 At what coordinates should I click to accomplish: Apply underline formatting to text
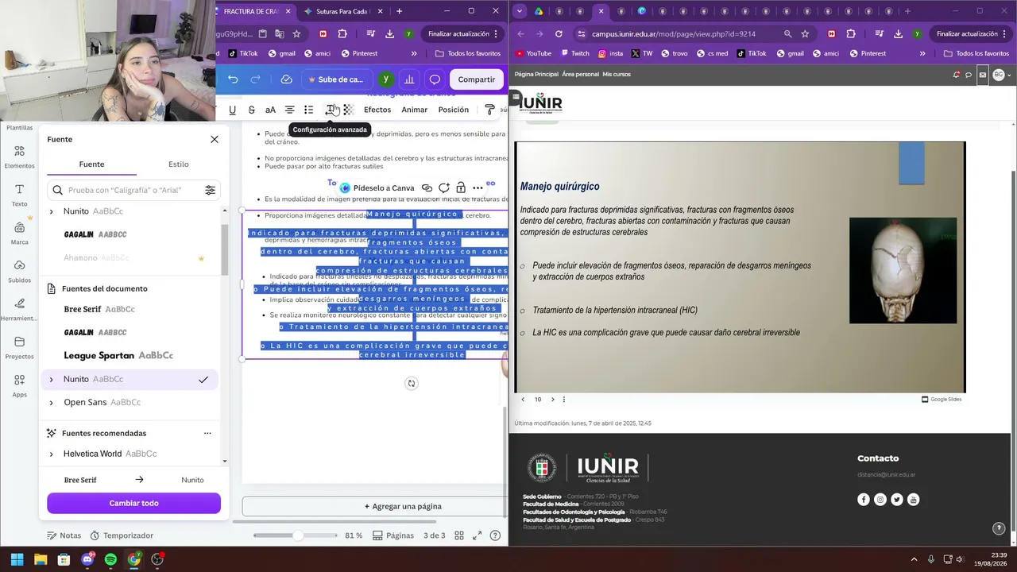click(232, 110)
